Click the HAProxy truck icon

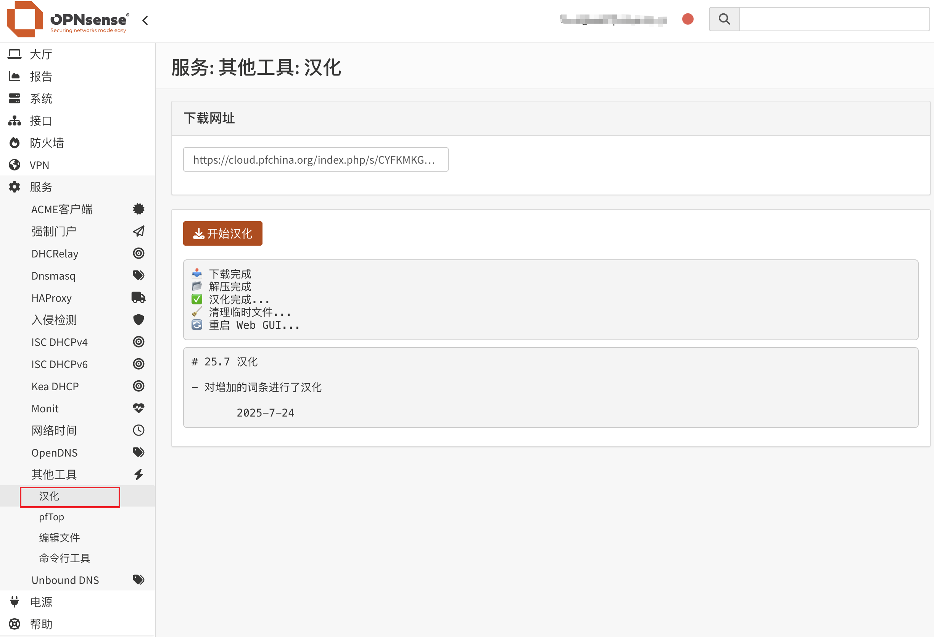pos(138,298)
